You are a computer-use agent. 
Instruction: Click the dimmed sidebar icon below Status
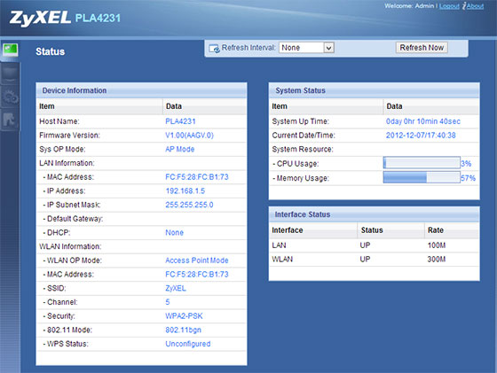(x=10, y=74)
